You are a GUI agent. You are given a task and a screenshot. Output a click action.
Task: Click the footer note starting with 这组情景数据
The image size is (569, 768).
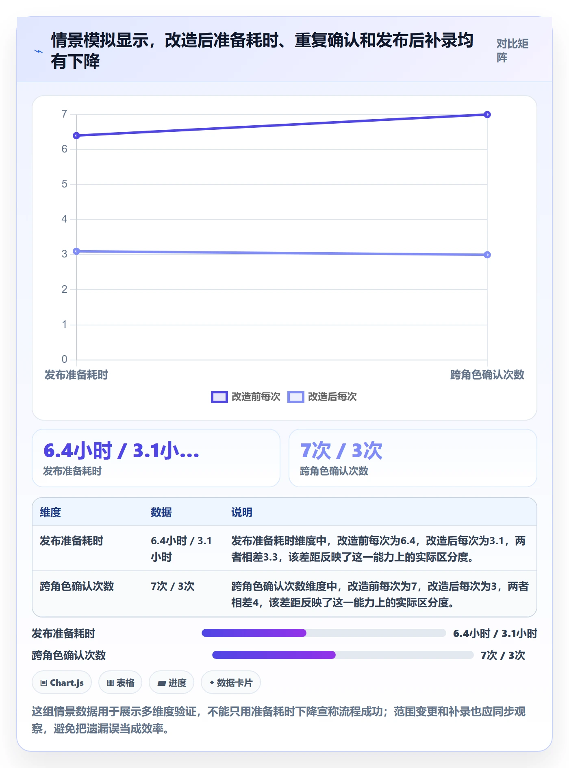pos(279,720)
